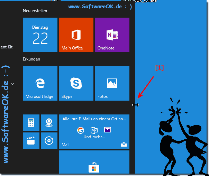Viewport: 209px width, 176px height.
Task: Open the Mein Office tile
Action: [76, 35]
